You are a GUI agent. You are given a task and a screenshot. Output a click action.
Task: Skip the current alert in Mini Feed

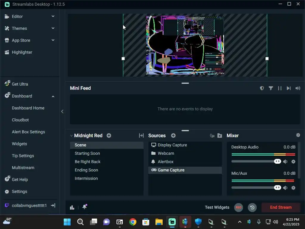(289, 88)
